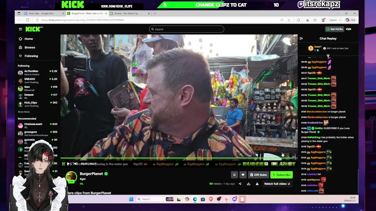
Task: Open SNEAKO followed channel
Action: pos(37,81)
